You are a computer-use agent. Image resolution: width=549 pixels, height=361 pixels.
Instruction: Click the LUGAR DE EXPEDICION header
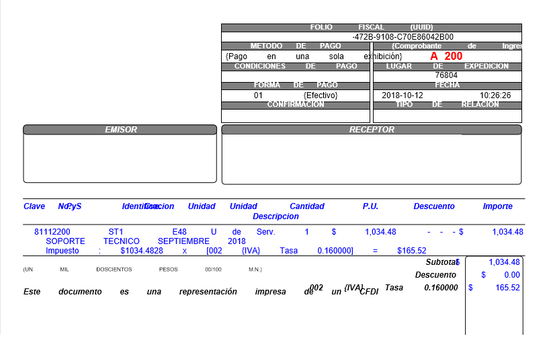[x=448, y=67]
